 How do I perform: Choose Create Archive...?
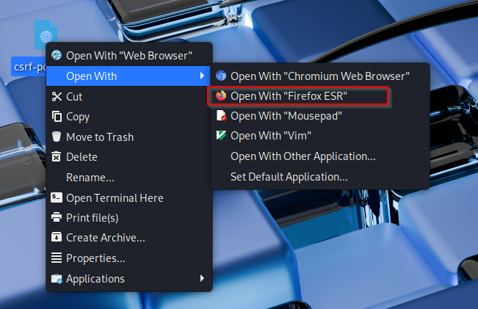[x=129, y=237]
